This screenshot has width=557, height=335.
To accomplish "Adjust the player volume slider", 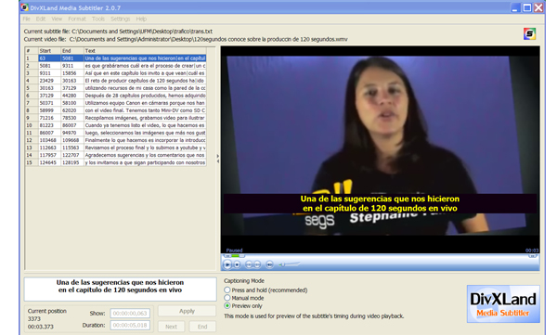I will point(289,264).
